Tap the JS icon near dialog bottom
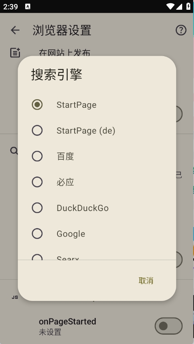 click(15, 298)
